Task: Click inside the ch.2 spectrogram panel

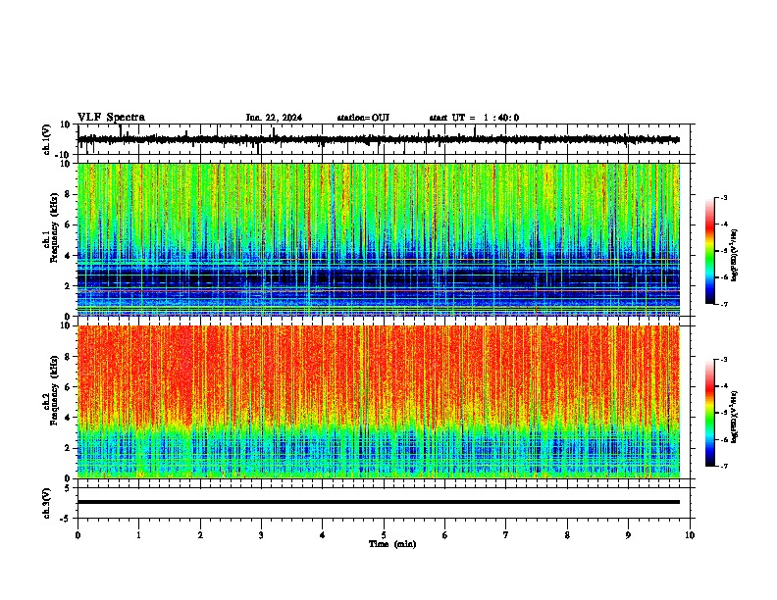Action: point(379,402)
